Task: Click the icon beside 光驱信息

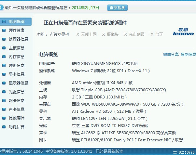Action: [4, 92]
